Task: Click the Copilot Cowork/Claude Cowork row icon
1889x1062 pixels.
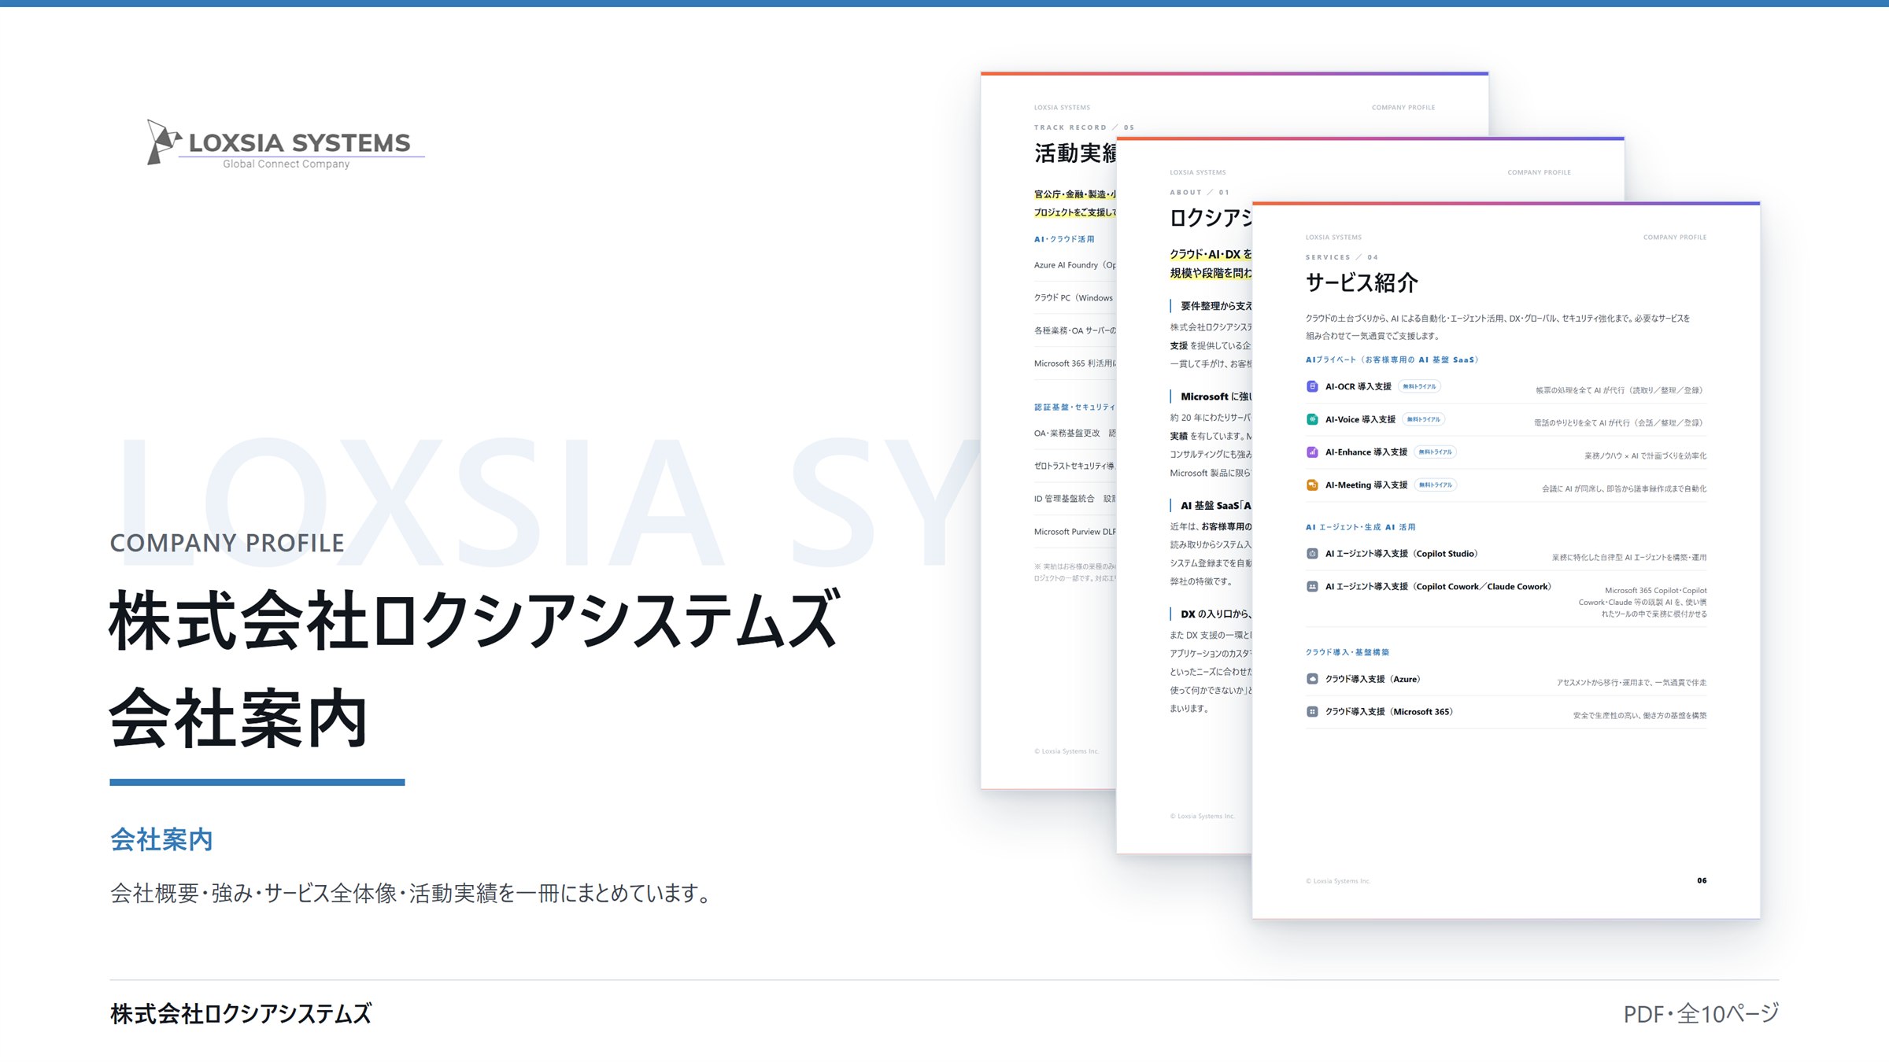Action: (x=1312, y=587)
